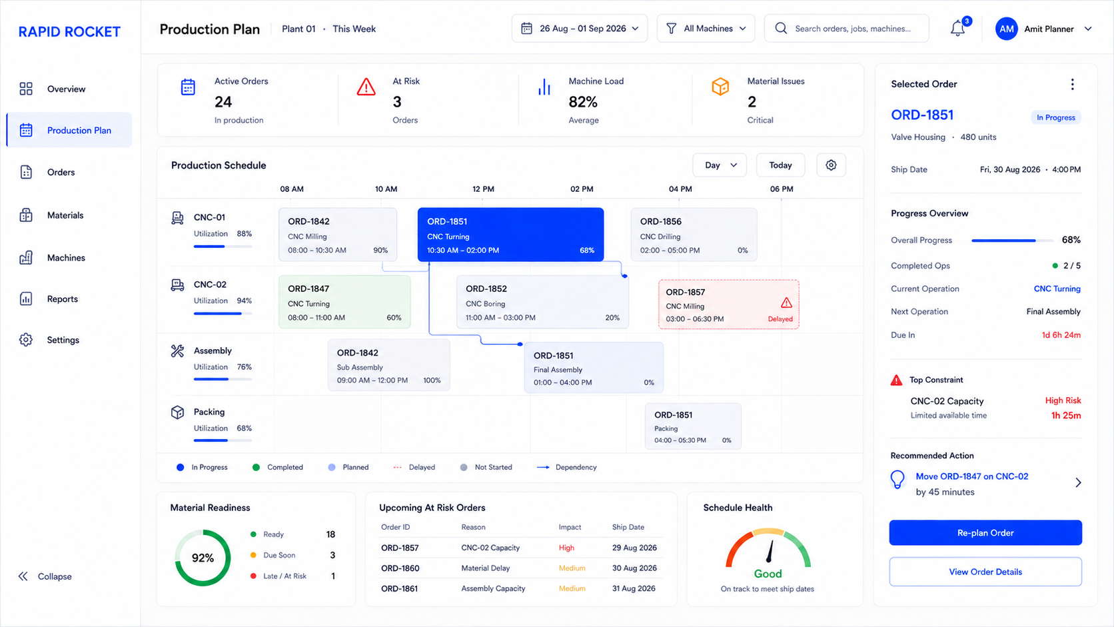Click the Materials sidebar icon
The width and height of the screenshot is (1114, 627).
pyautogui.click(x=26, y=215)
